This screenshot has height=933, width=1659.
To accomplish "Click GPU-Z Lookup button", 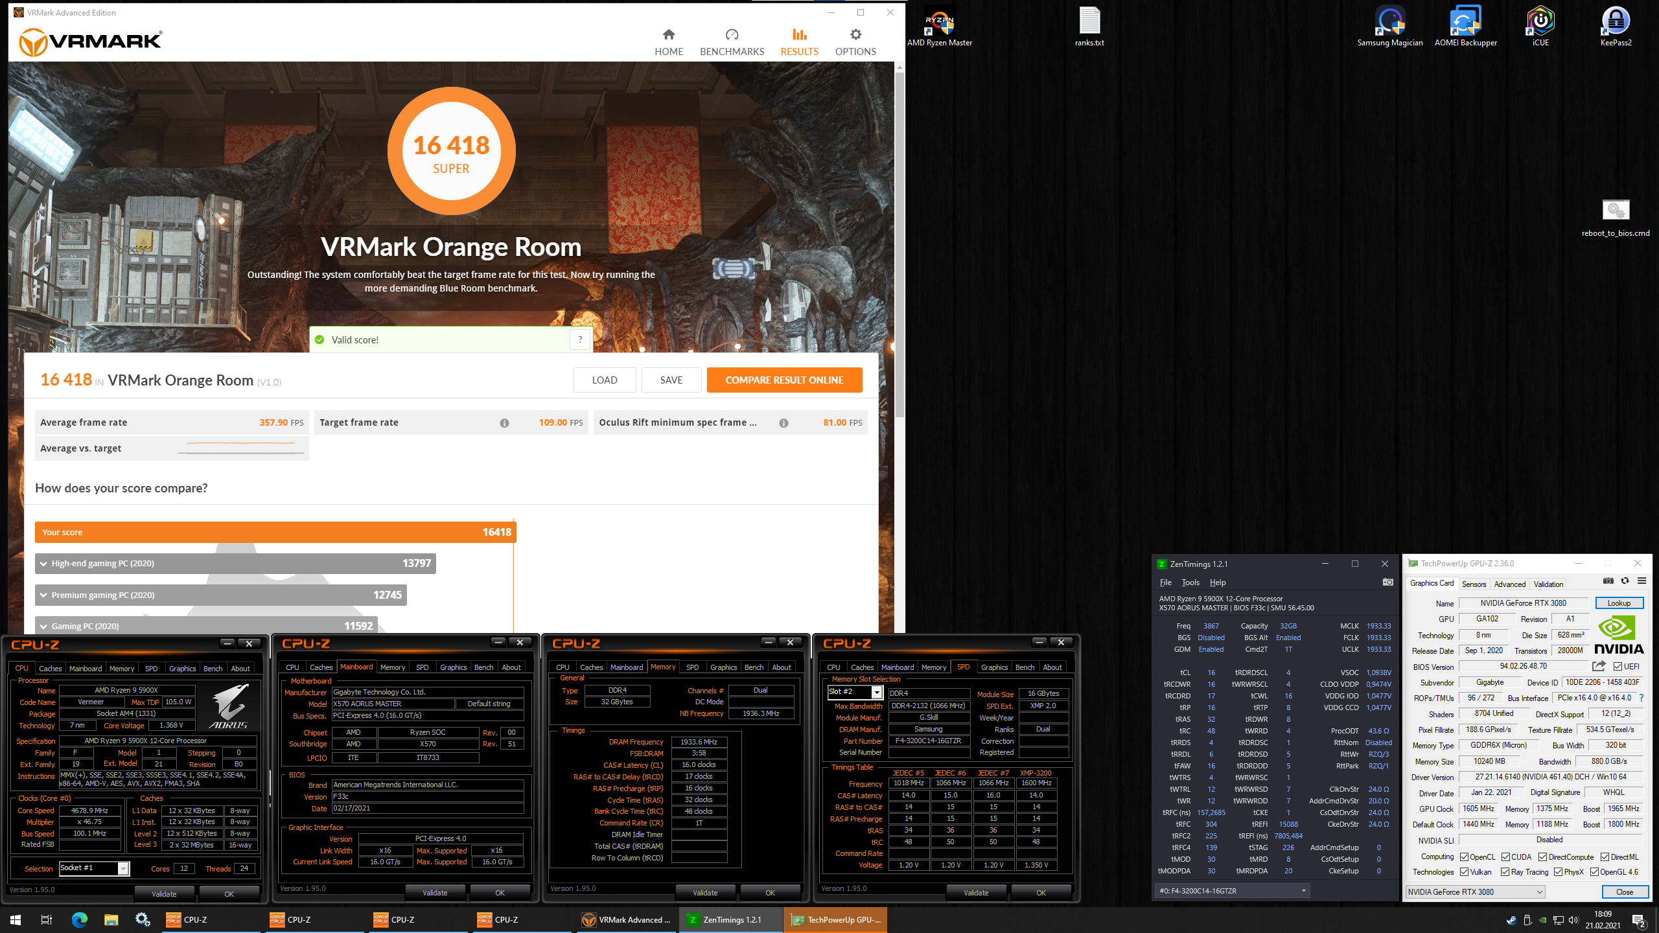I will 1619,603.
